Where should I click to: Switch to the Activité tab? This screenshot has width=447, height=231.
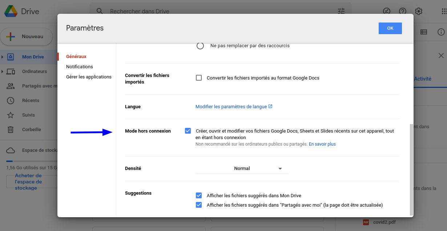coord(423,79)
